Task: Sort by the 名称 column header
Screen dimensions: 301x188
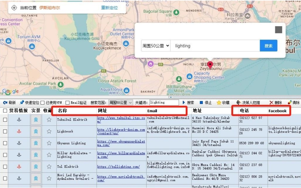Action: (62, 111)
